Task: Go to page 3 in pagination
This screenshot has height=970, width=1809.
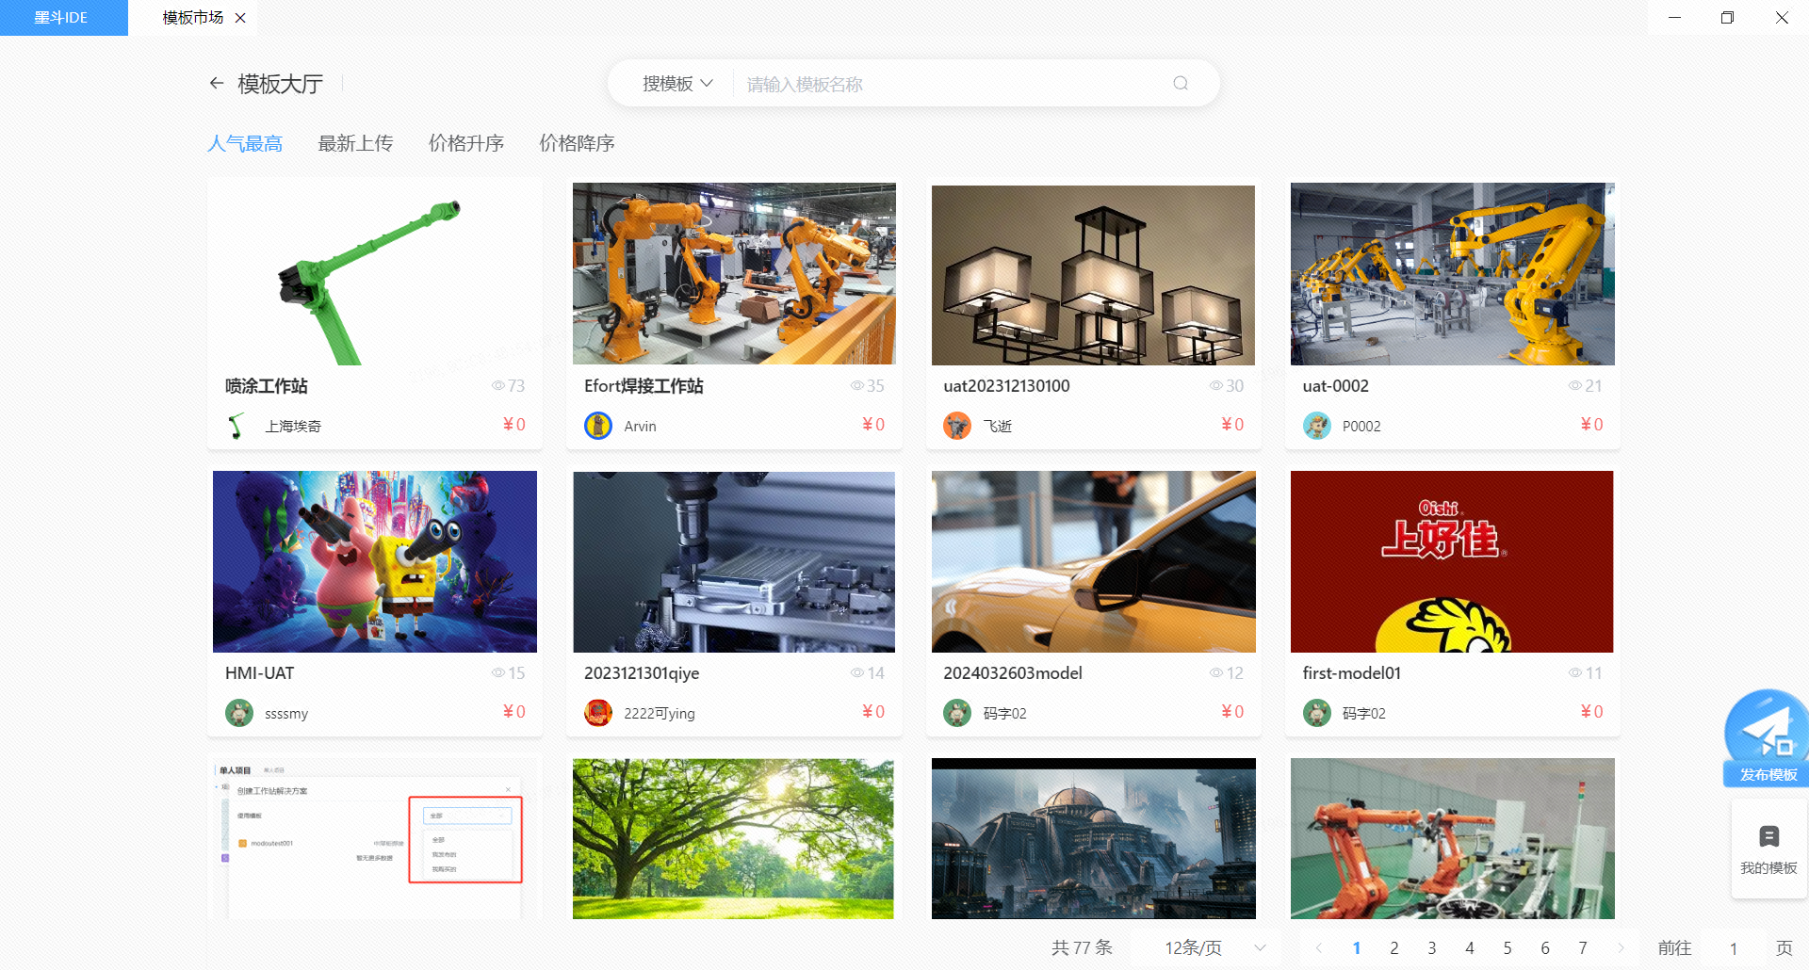Action: tap(1431, 947)
